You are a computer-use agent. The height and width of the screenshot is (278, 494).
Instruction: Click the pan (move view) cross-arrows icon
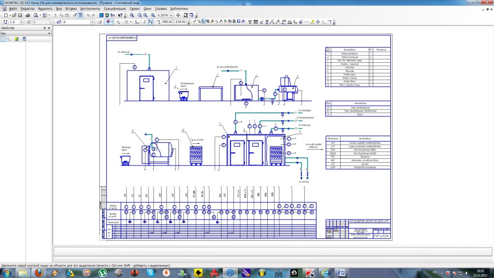click(178, 15)
